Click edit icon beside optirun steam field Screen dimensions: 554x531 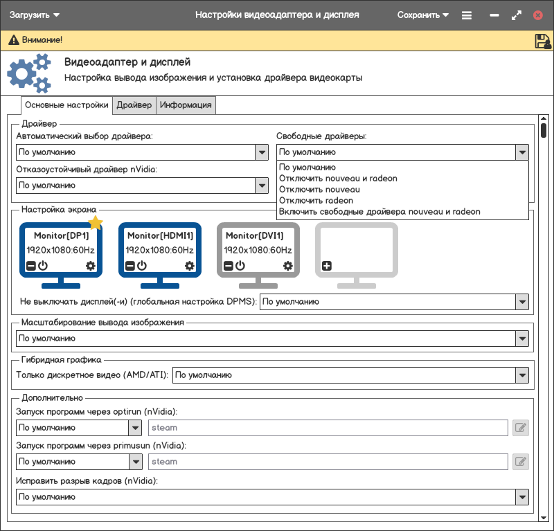tap(520, 428)
